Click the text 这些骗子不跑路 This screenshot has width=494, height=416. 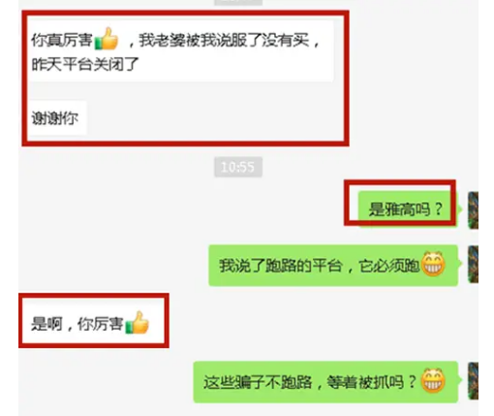(258, 382)
